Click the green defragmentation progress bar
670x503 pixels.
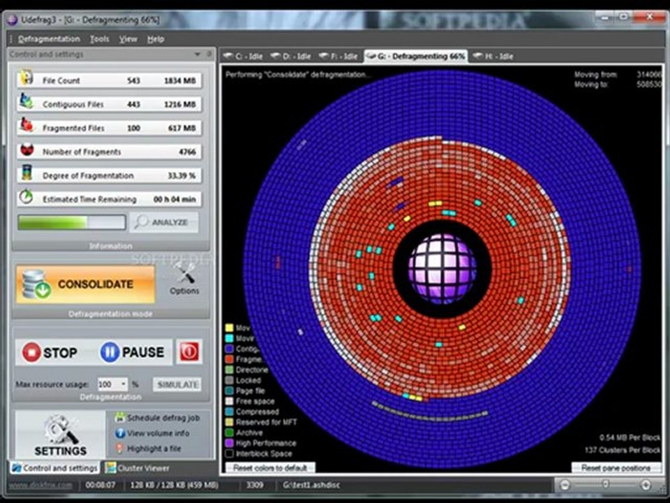pyautogui.click(x=72, y=222)
